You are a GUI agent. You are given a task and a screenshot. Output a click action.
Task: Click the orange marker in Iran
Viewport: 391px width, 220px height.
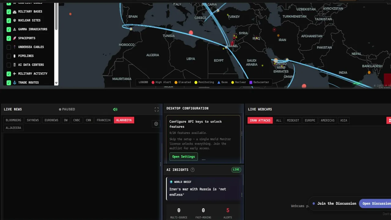click(278, 35)
